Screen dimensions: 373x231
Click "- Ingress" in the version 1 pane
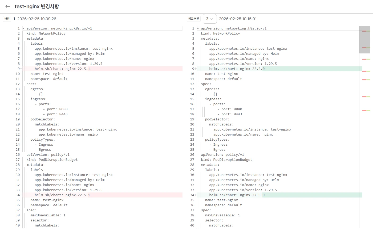click(44, 145)
